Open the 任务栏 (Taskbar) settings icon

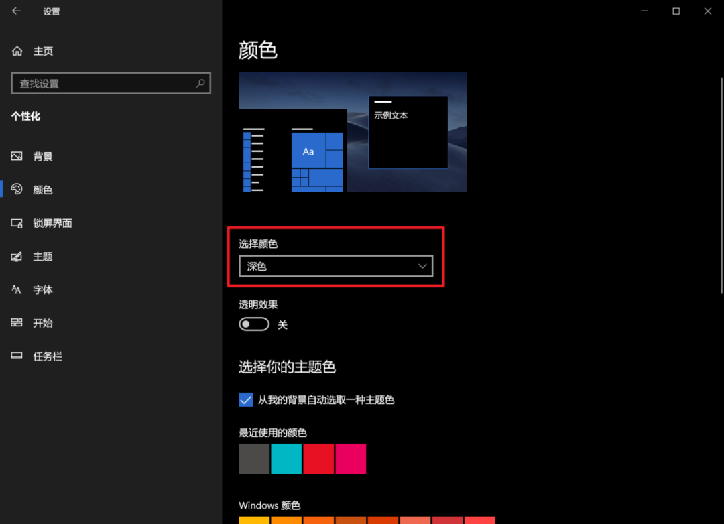(x=16, y=356)
